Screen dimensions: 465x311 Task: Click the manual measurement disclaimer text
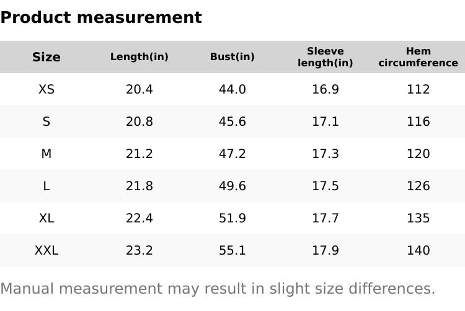coord(218,289)
